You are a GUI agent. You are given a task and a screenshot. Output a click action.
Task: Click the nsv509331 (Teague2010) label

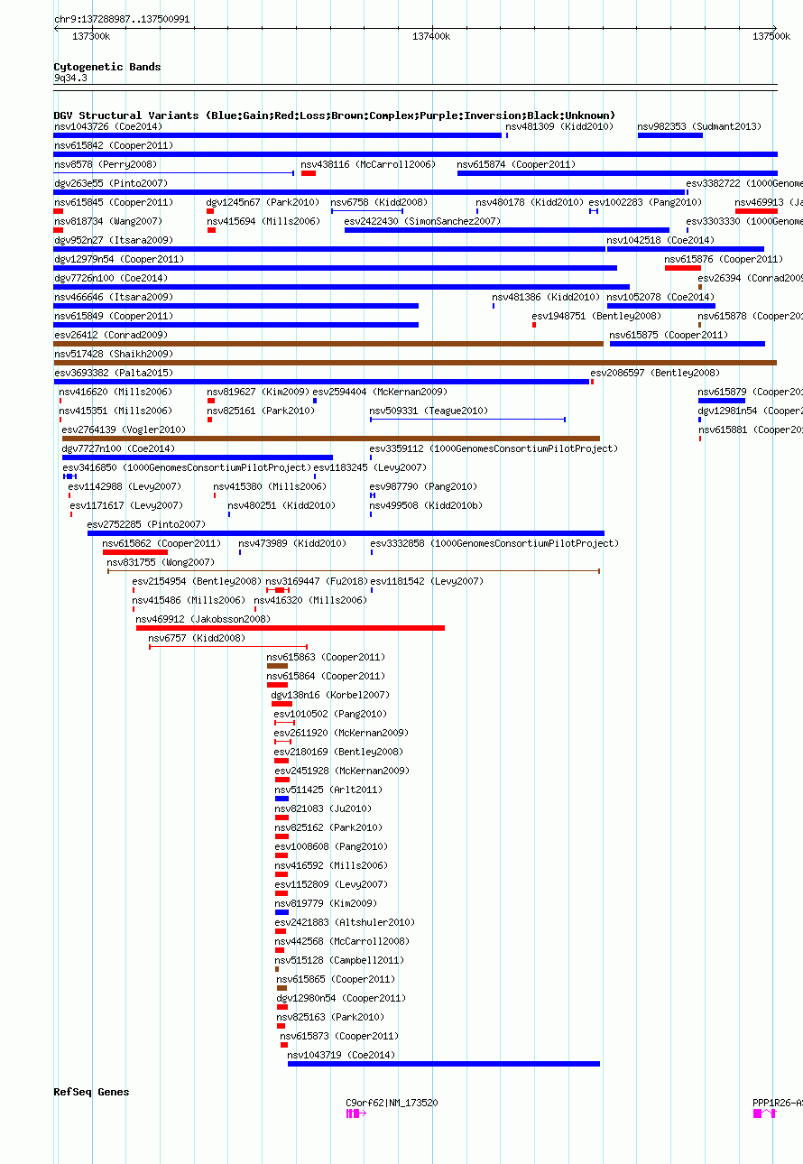click(429, 411)
